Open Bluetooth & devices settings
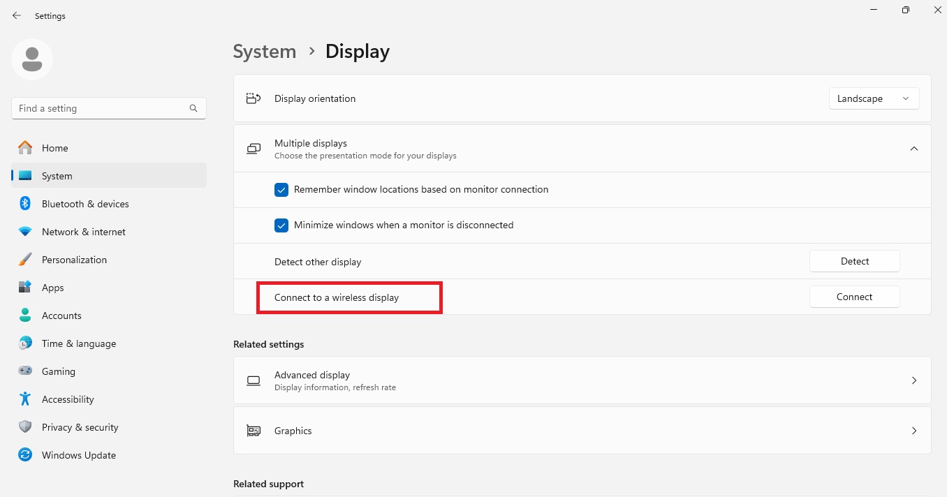This screenshot has width=947, height=497. click(x=109, y=204)
